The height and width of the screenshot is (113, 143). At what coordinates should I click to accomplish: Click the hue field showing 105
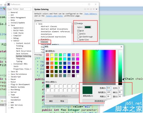(109, 88)
